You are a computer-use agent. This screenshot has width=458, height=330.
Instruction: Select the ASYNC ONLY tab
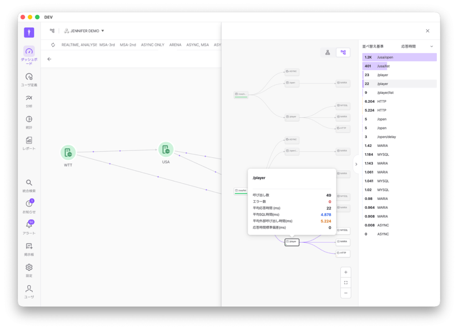click(153, 45)
